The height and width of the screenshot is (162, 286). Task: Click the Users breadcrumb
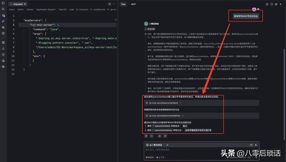coord(12,9)
